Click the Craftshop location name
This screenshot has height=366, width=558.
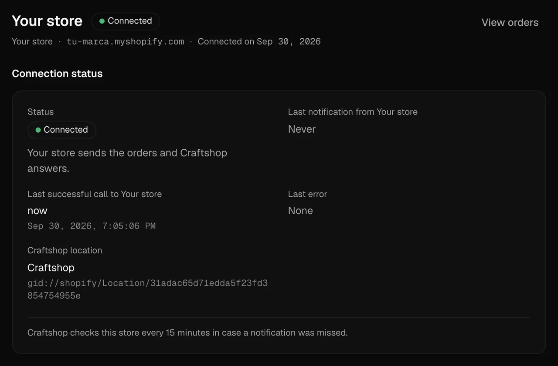click(51, 267)
